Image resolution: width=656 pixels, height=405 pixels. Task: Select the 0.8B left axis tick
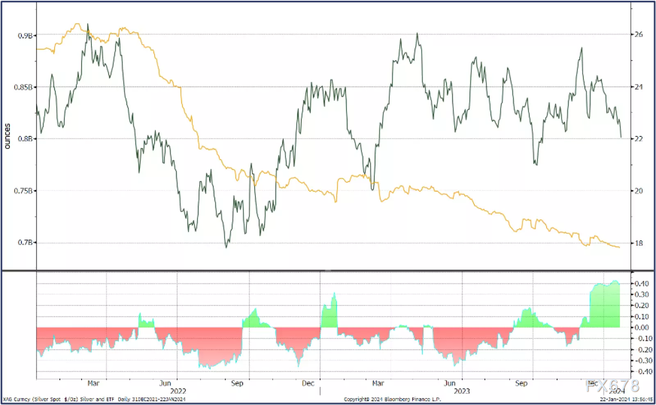click(x=26, y=139)
